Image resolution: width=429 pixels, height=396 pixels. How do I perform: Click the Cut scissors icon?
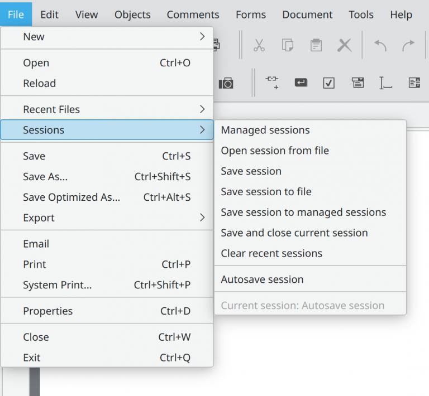click(x=259, y=45)
